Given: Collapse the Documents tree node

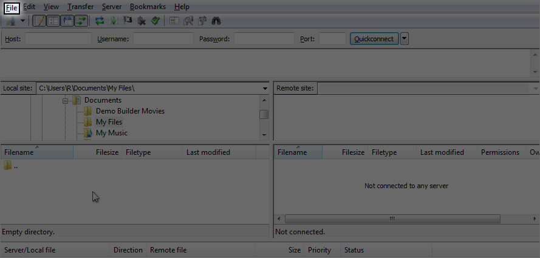Looking at the screenshot, I should click(65, 101).
